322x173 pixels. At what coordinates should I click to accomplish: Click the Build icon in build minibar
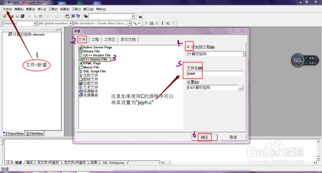click(x=152, y=23)
